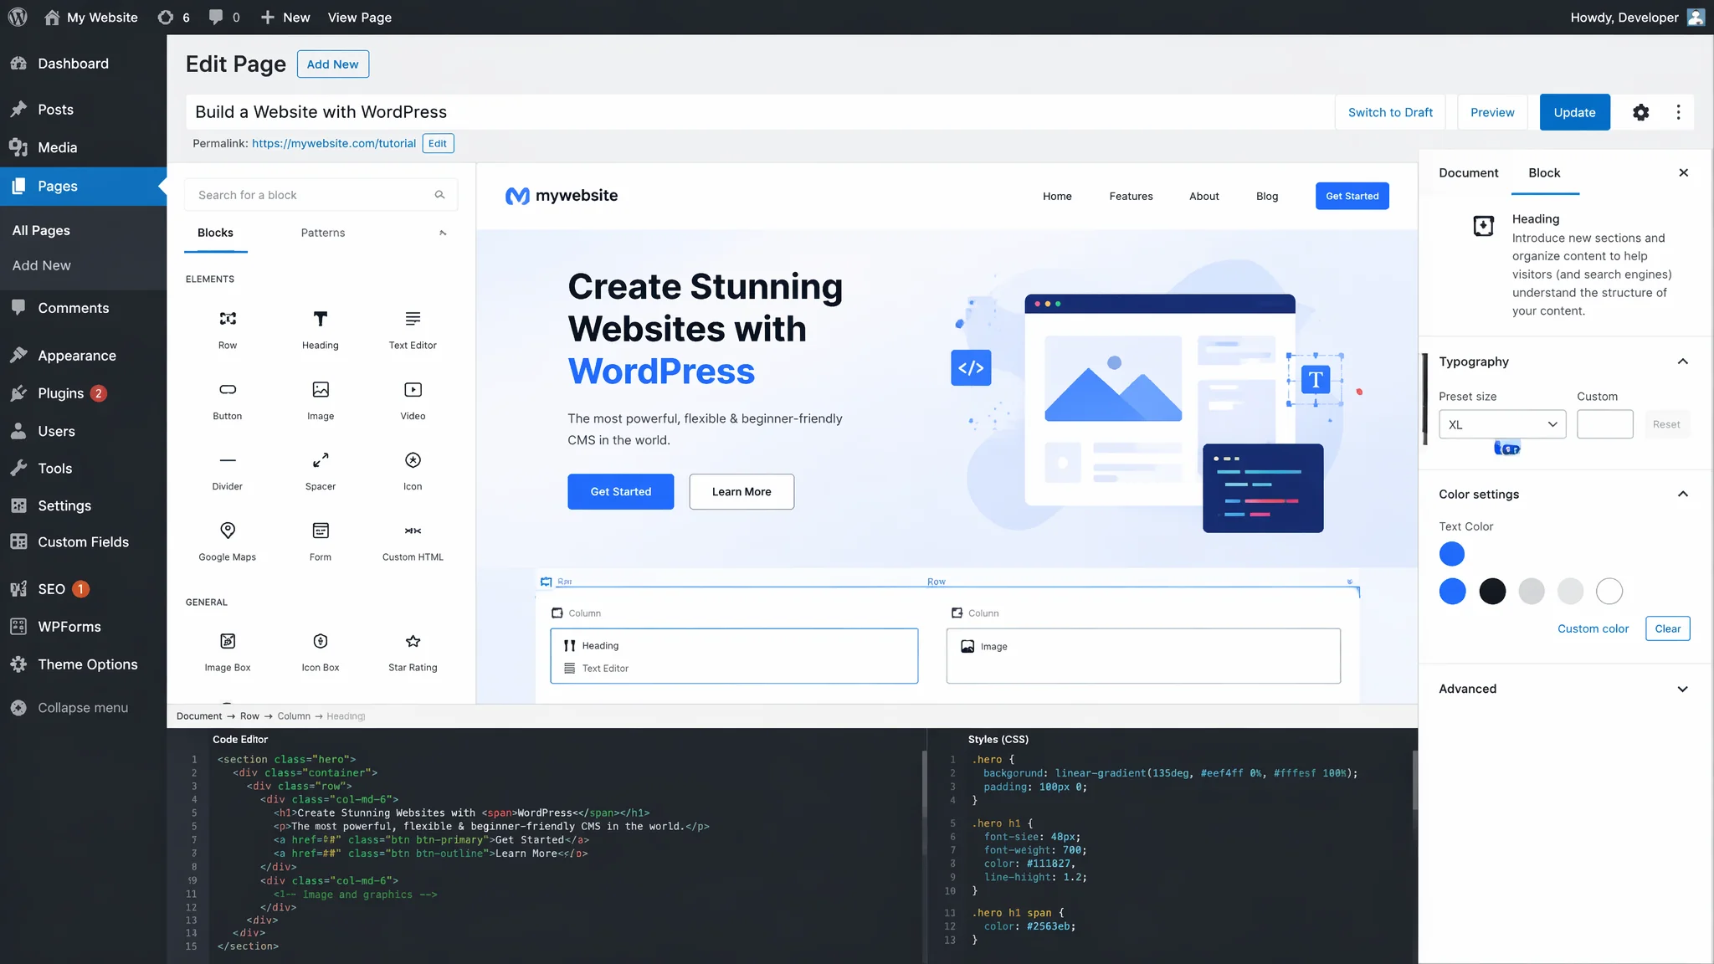This screenshot has height=964, width=1714.
Task: Pick the white text color swatch
Action: coord(1609,592)
